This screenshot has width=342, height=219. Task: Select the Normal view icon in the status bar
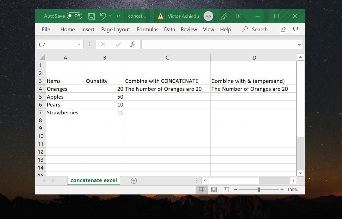202,190
